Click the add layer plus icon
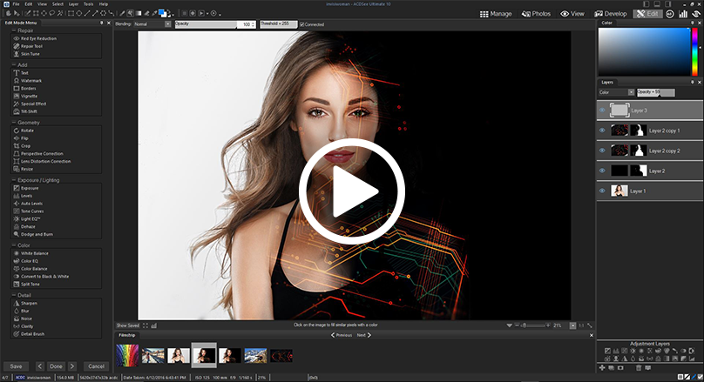Screen dimensions: 704x382 pos(602,369)
